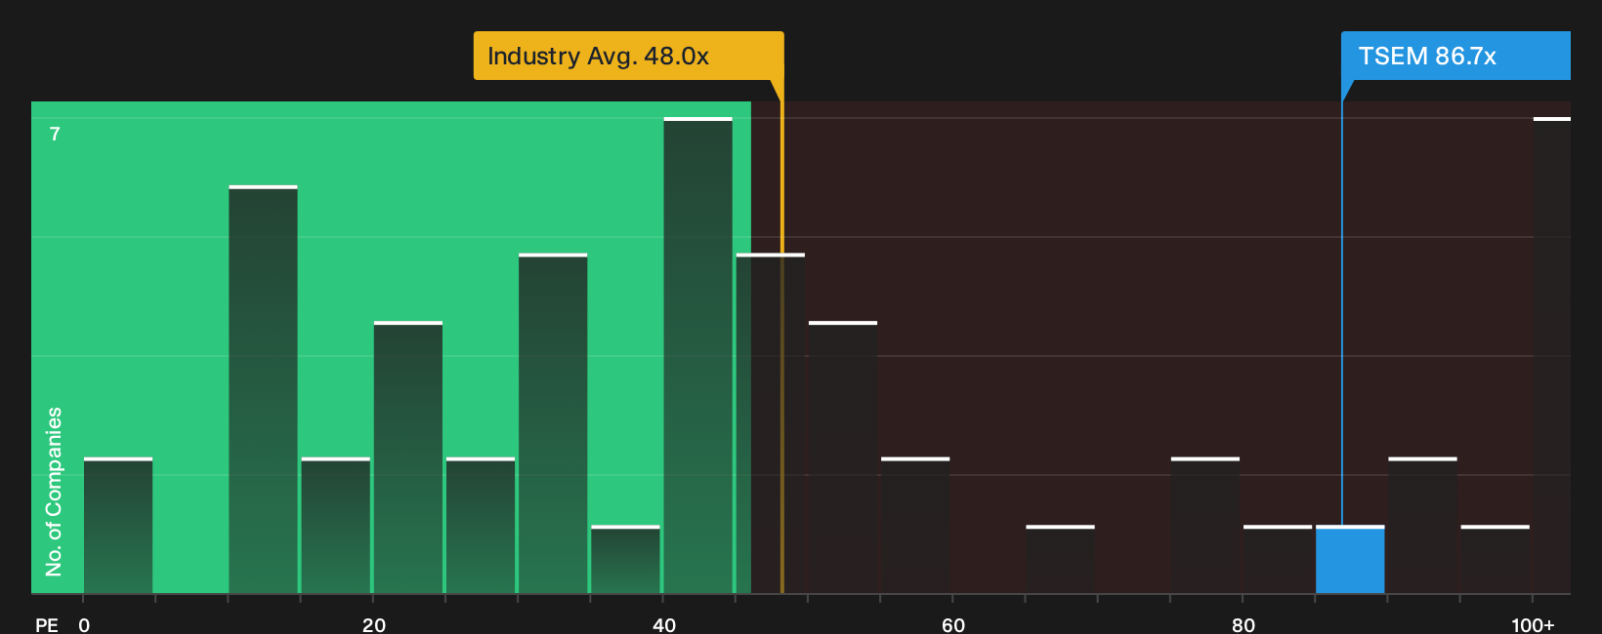Click the '100+' x-axis label
This screenshot has width=1602, height=634.
pos(1533,624)
